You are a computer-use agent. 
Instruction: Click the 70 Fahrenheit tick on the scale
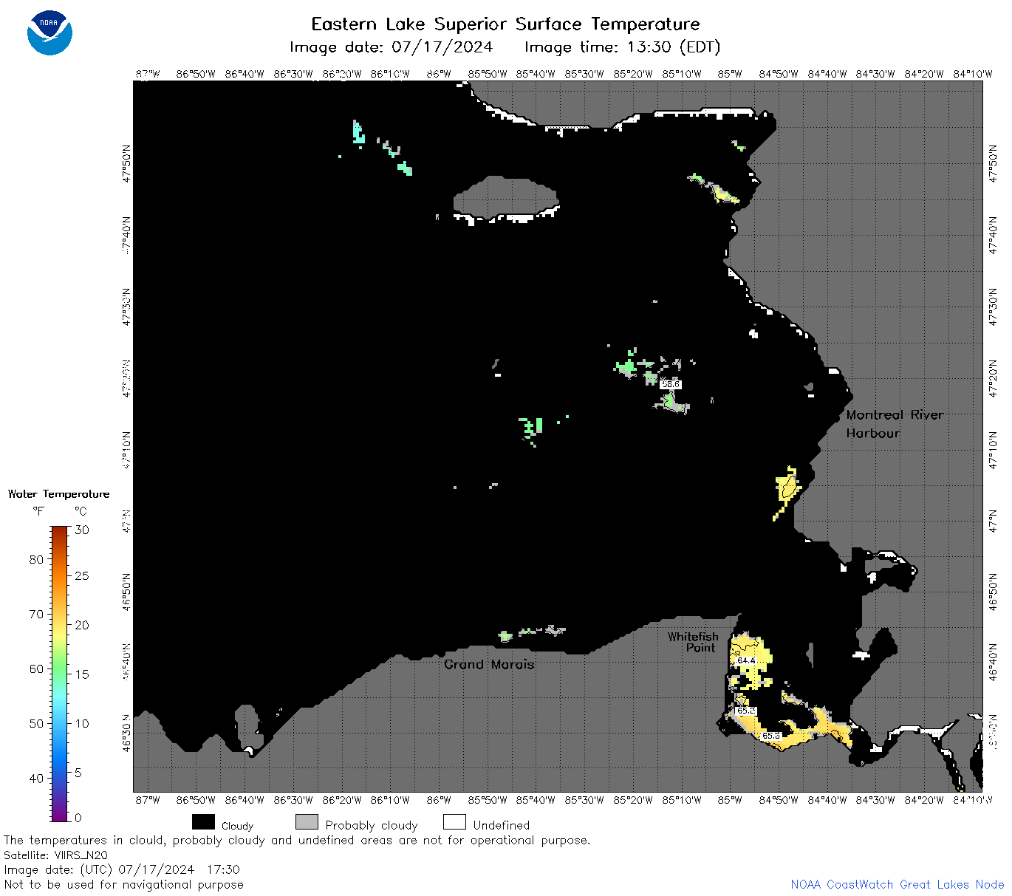36,614
